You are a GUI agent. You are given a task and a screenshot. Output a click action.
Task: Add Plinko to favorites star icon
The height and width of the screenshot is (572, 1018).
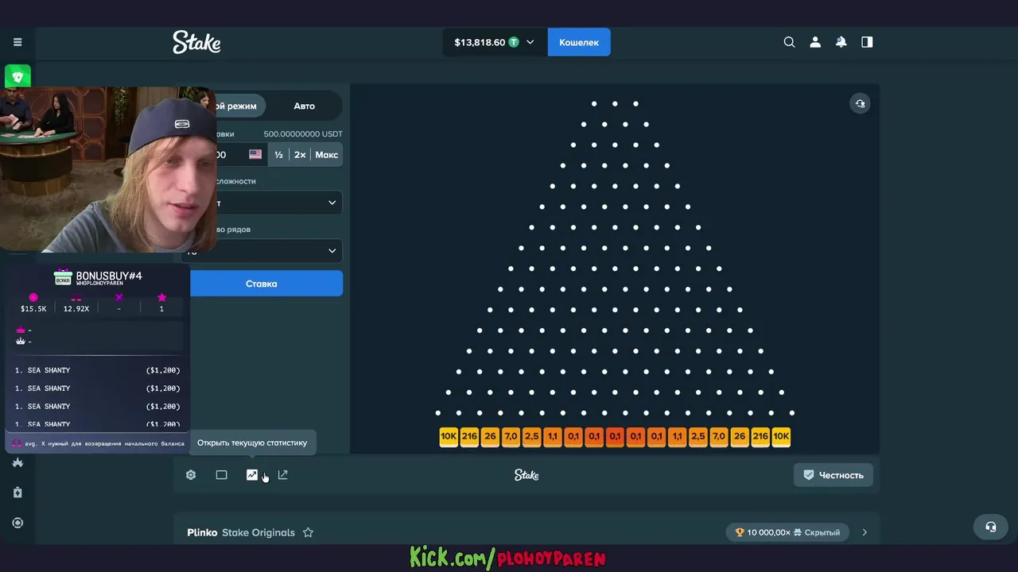[x=308, y=532]
